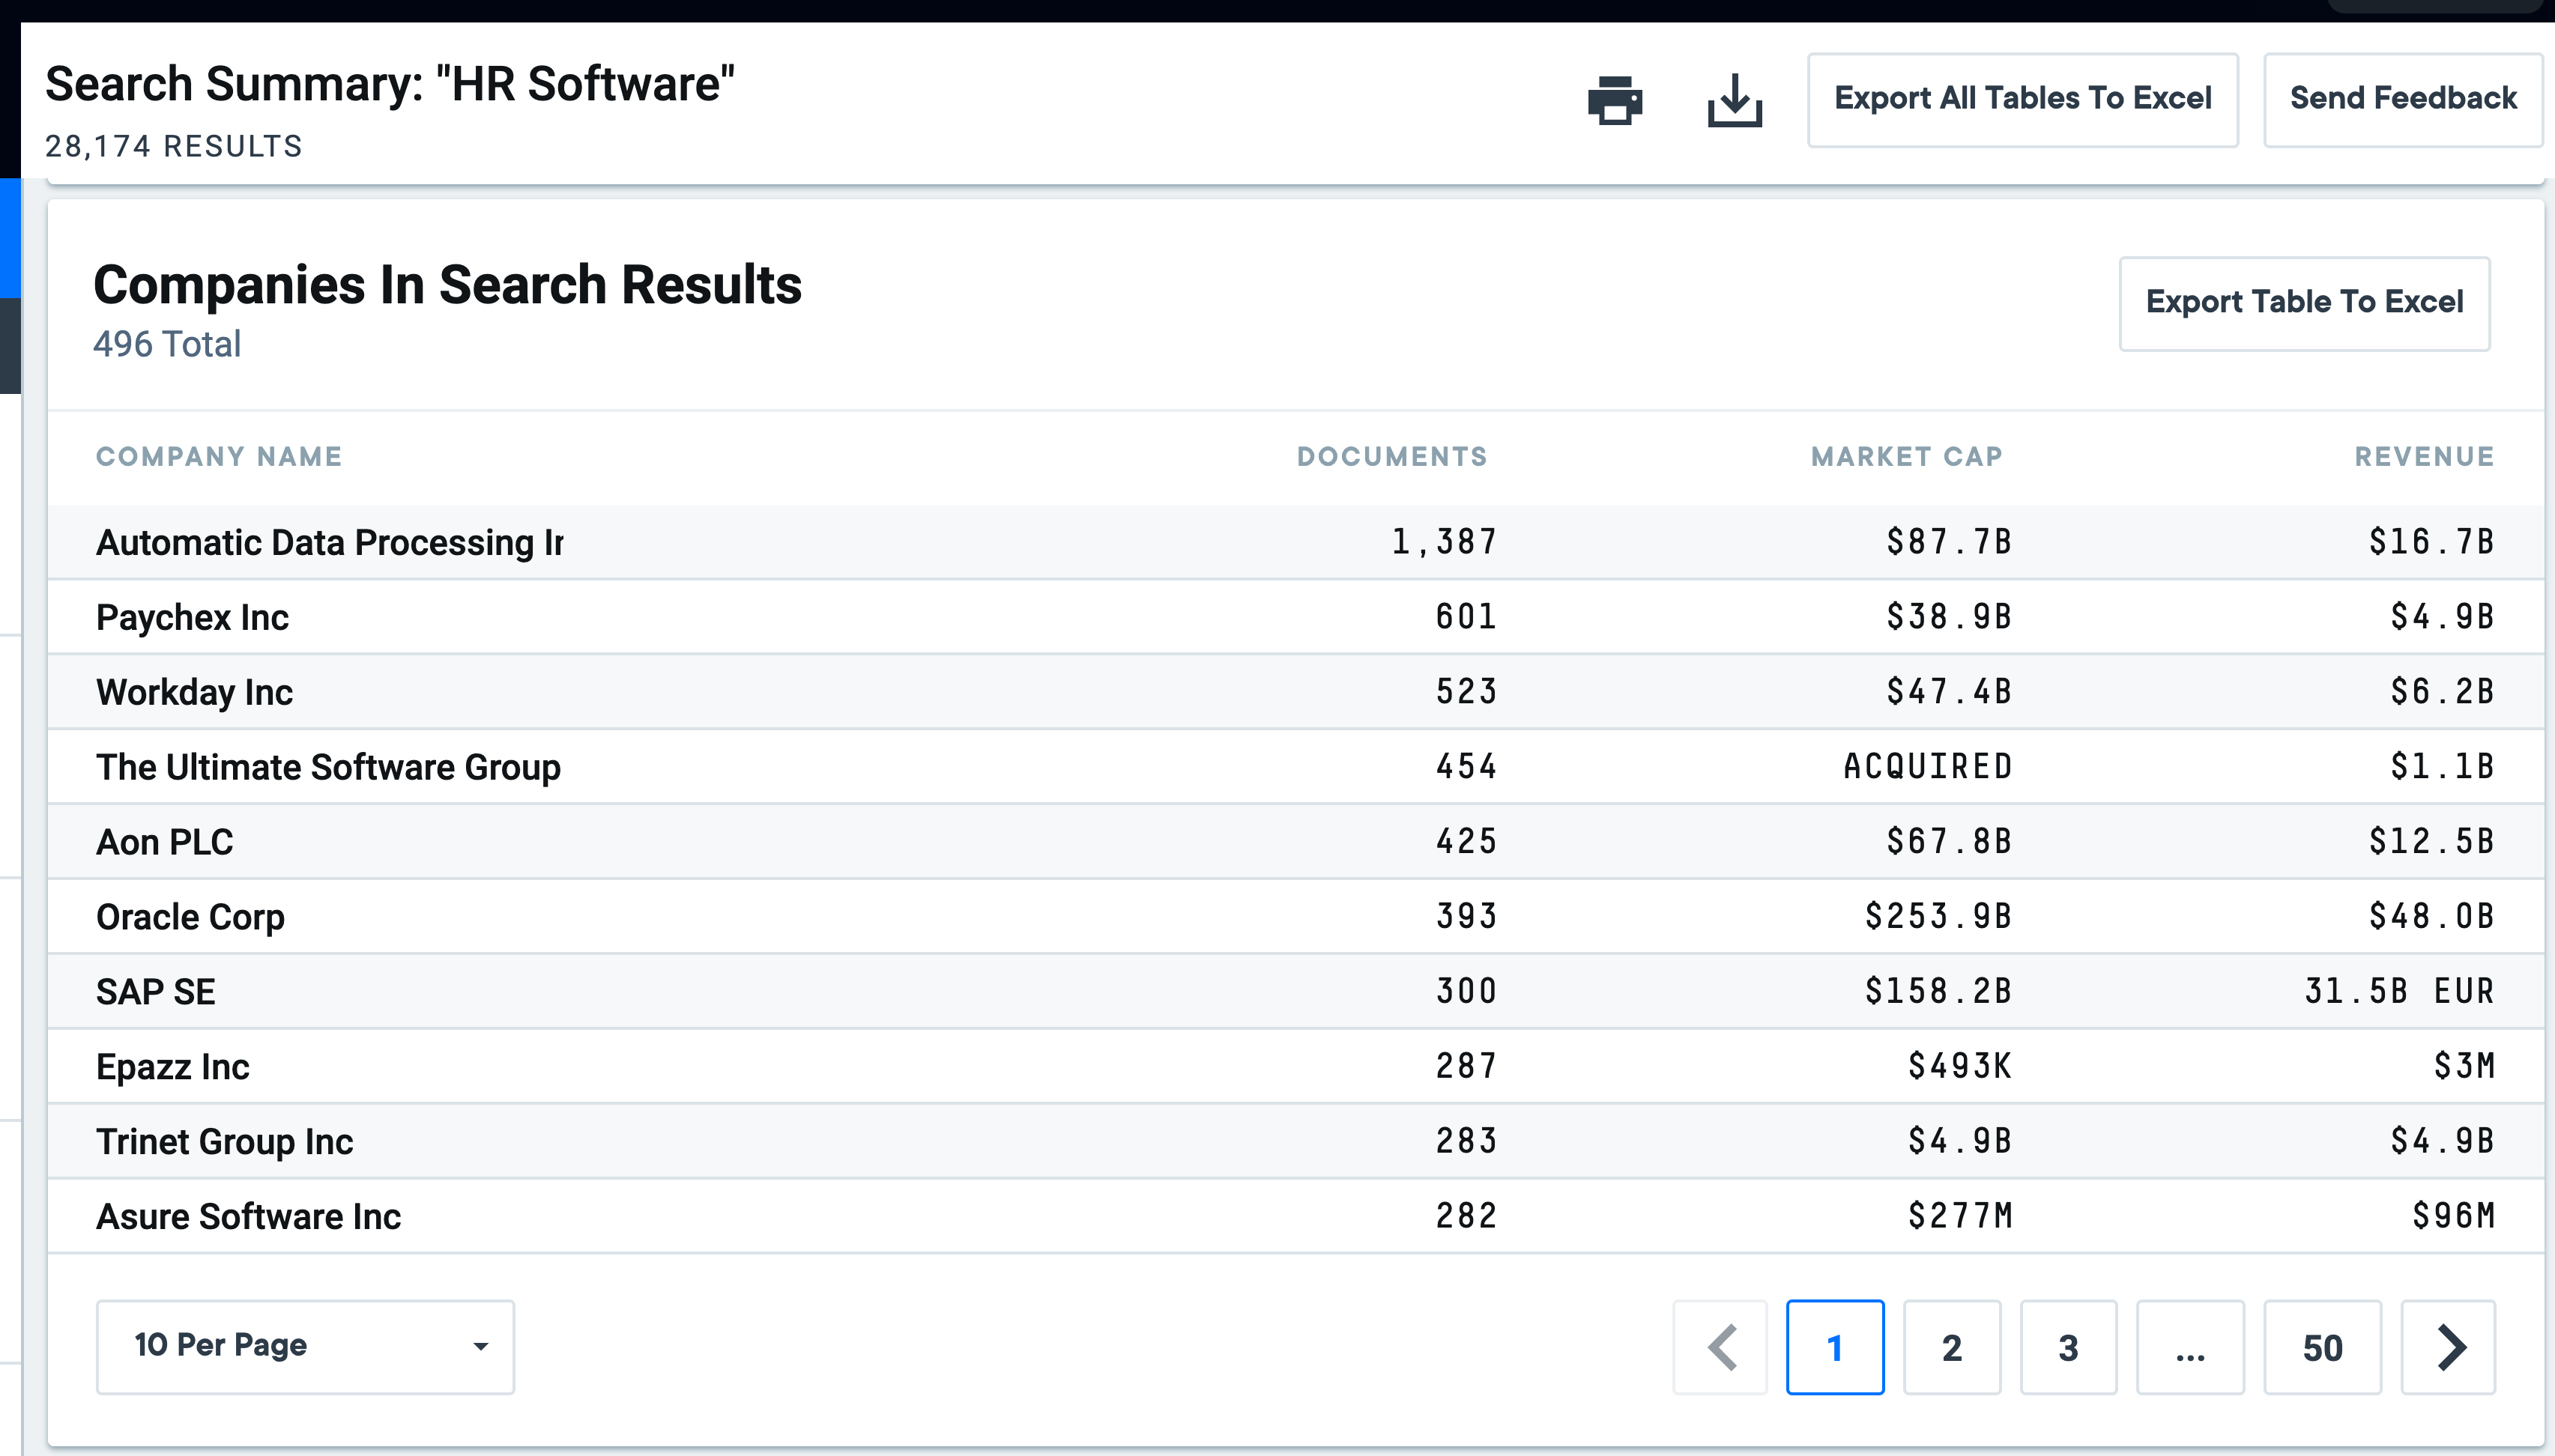This screenshot has width=2555, height=1456.
Task: Click the 1,387 documents count
Action: pyautogui.click(x=1444, y=542)
